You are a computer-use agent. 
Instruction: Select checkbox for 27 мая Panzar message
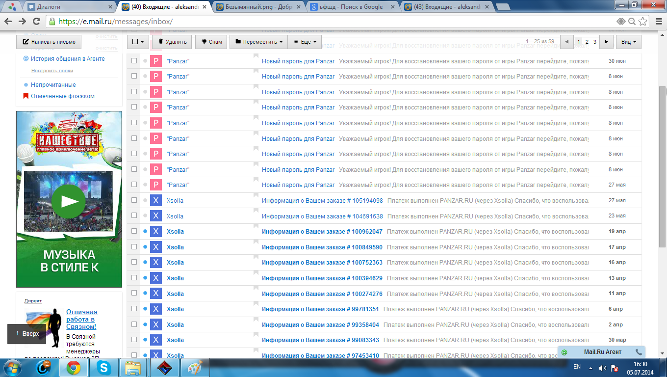click(x=134, y=185)
